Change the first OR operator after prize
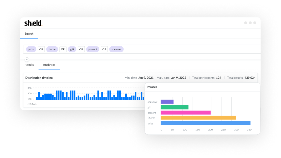This screenshot has height=158, width=281. [41, 49]
